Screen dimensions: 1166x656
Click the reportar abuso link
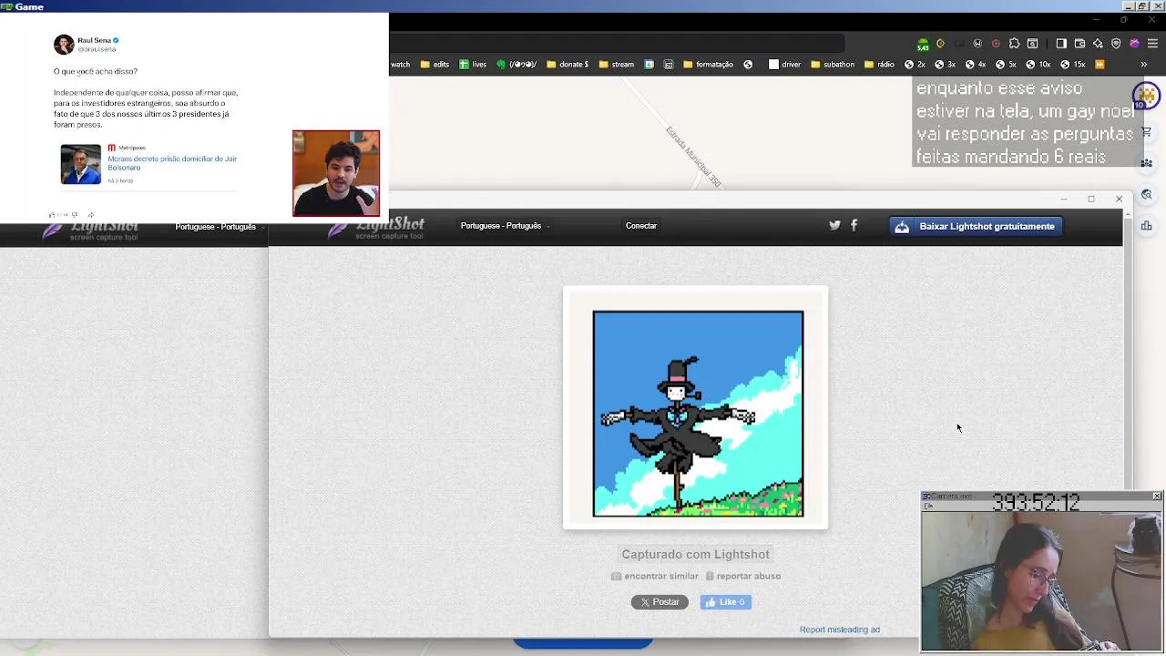click(x=743, y=576)
